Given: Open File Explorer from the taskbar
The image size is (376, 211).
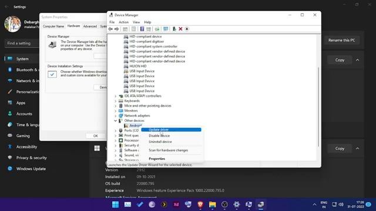Looking at the screenshot, I should point(212,205).
